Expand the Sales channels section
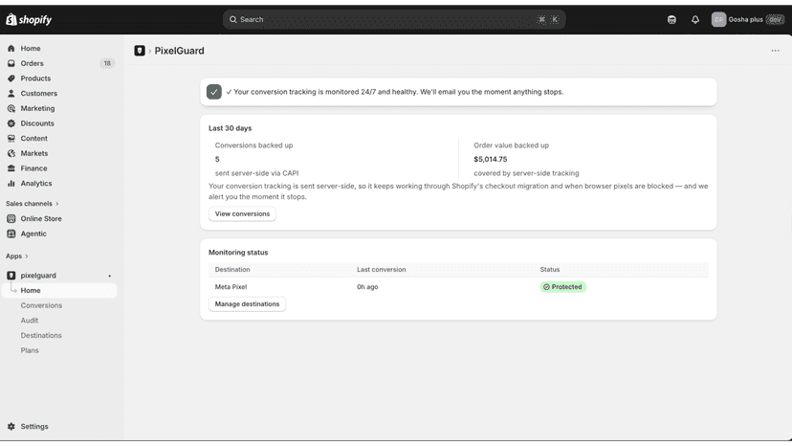792x446 pixels. click(33, 203)
